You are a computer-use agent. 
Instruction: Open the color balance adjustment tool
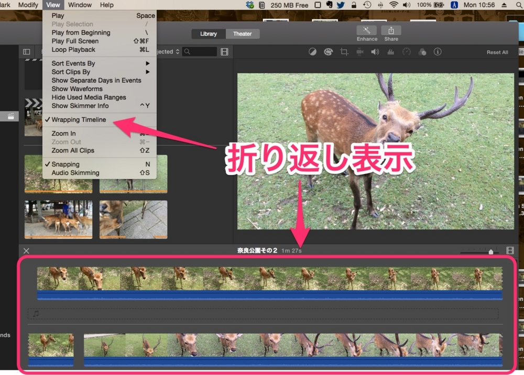point(312,52)
